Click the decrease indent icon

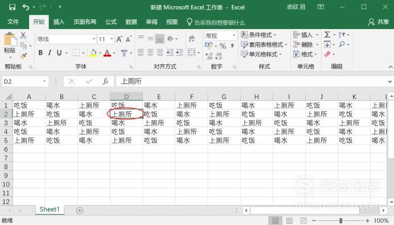(170, 52)
